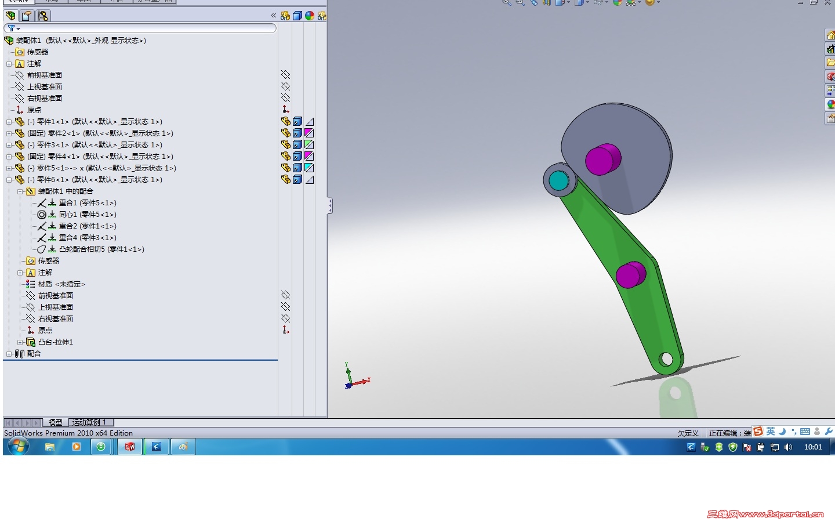Open the File Explorer task pane tab
The image size is (835, 522).
click(830, 62)
